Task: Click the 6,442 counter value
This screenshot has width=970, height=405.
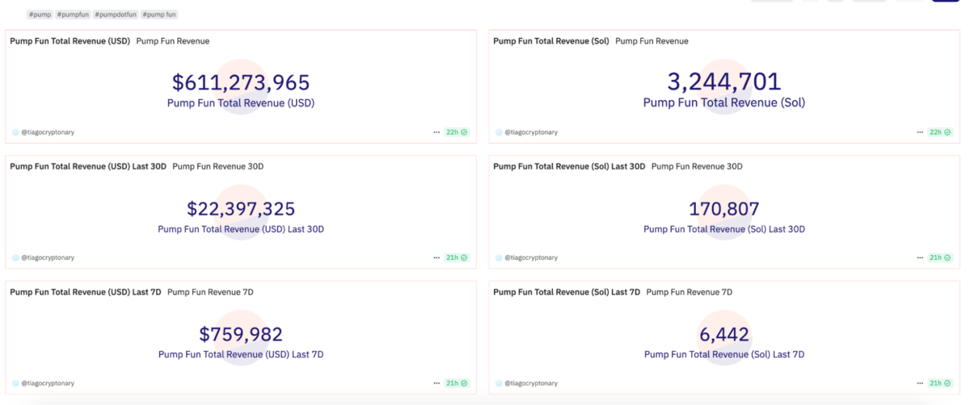Action: (724, 334)
